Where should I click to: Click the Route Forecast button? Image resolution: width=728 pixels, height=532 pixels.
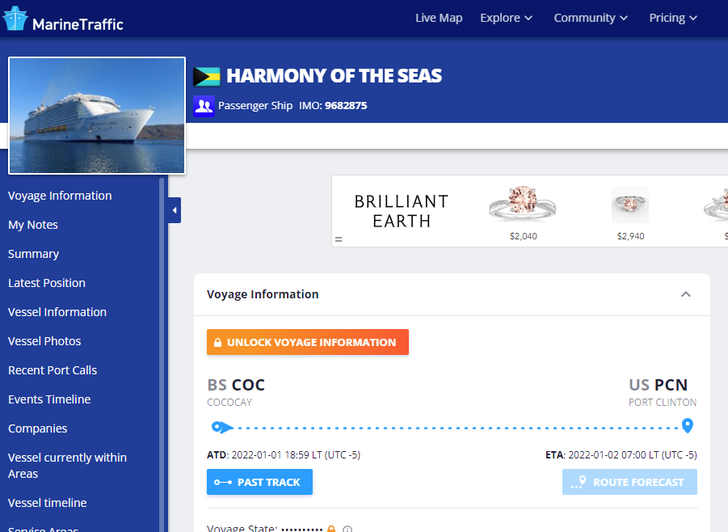click(629, 482)
